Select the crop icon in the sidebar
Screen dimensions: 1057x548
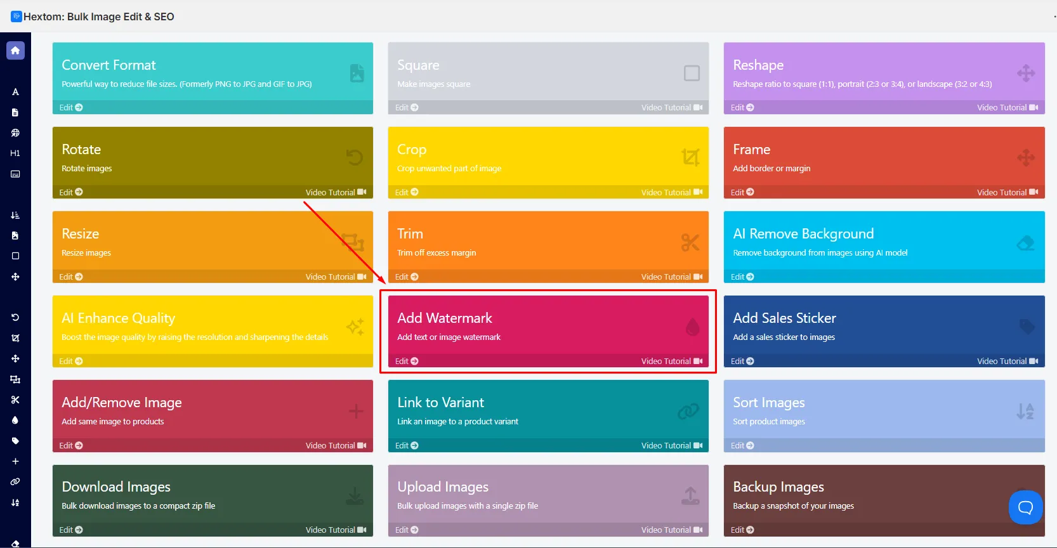(15, 338)
